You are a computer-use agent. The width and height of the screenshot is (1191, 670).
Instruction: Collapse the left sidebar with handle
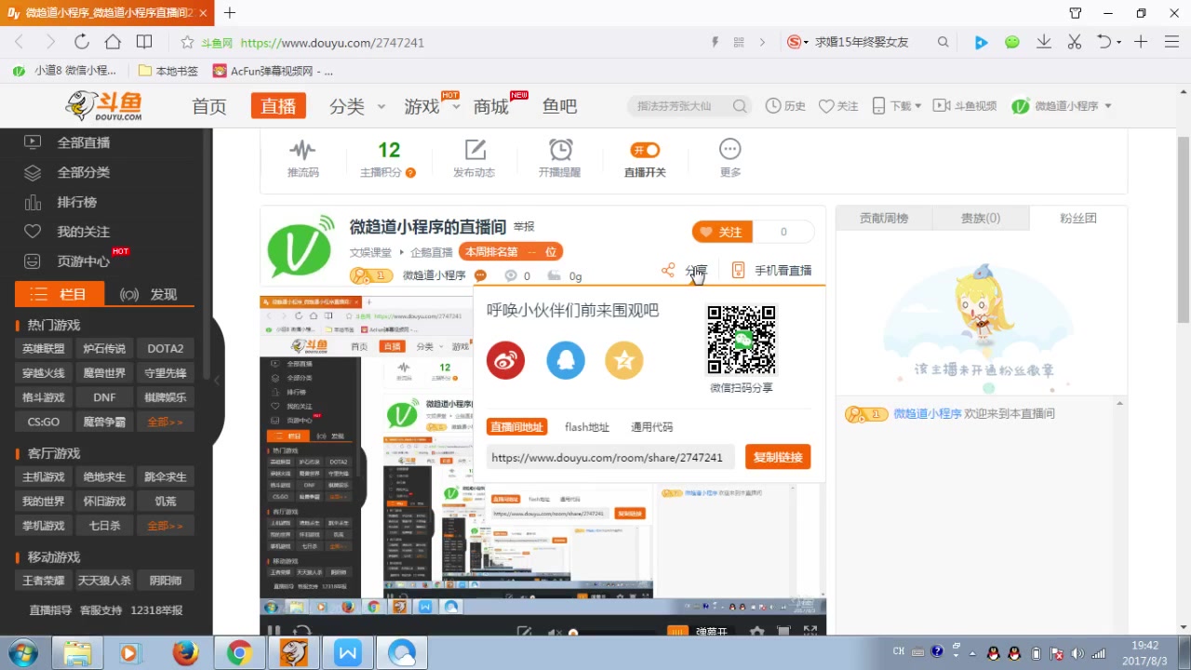pos(217,380)
